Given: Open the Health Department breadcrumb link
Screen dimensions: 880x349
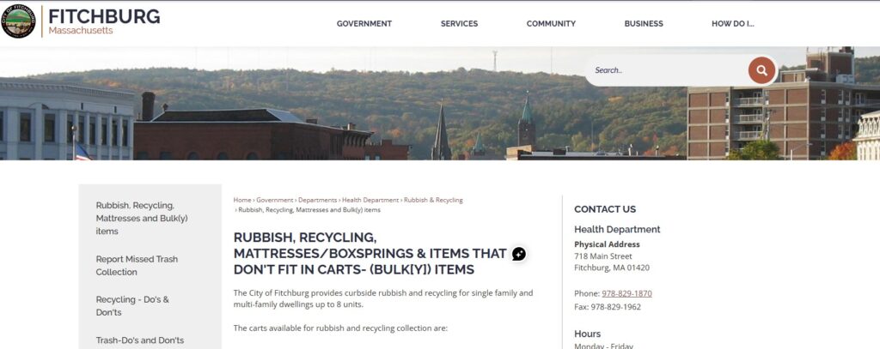Looking at the screenshot, I should (x=370, y=200).
